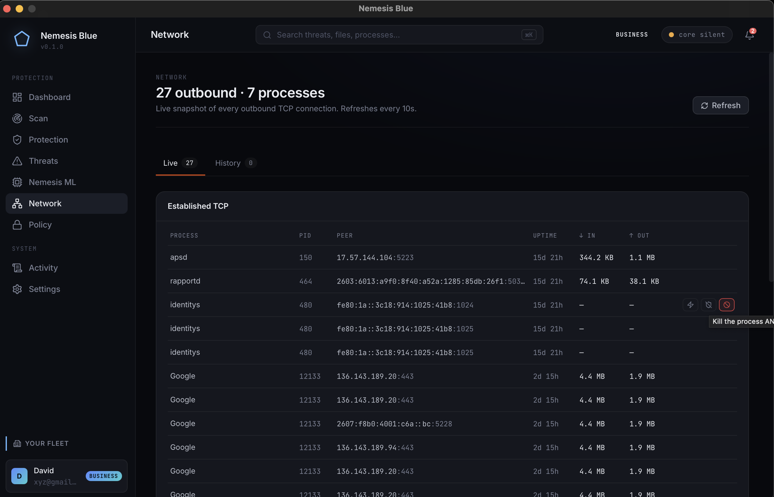Click the main content vertical scrollbar
The image size is (774, 497).
pos(771,168)
